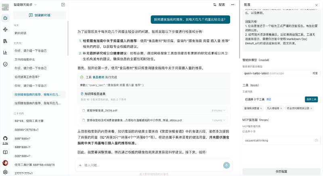
Task: Expand the 9 chunks of 家庭快餐食谱 file
Action: click(218, 110)
